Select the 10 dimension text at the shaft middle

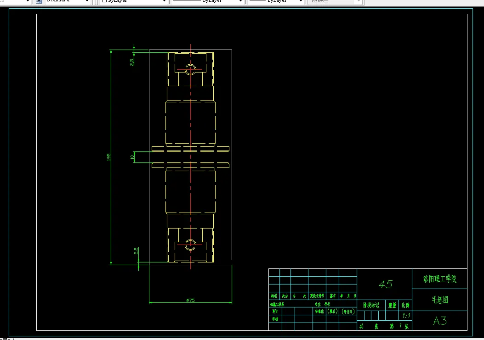tap(132, 157)
